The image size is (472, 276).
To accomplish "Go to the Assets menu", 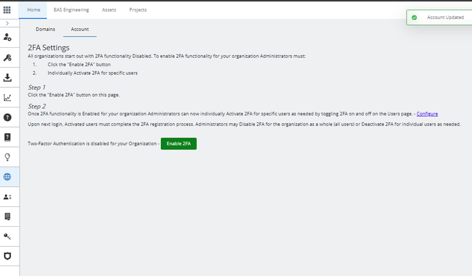I will pyautogui.click(x=109, y=10).
